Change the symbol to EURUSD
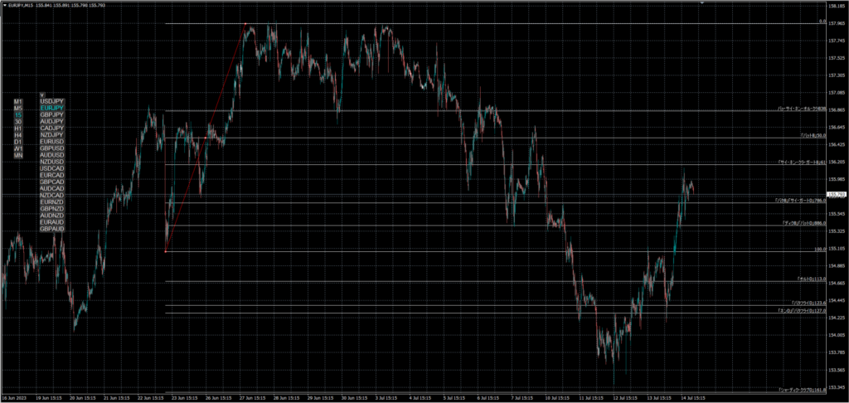The height and width of the screenshot is (403, 849). (x=51, y=142)
